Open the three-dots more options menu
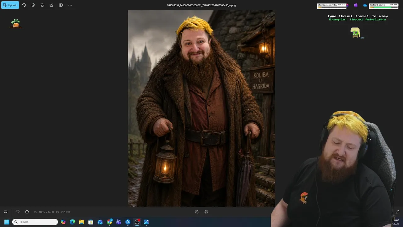 click(70, 5)
